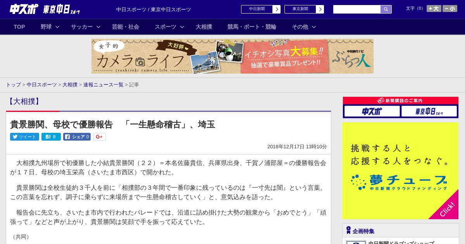465x244 pixels.
Task: Bookmark article with Hatena B! button
Action: pos(51,137)
